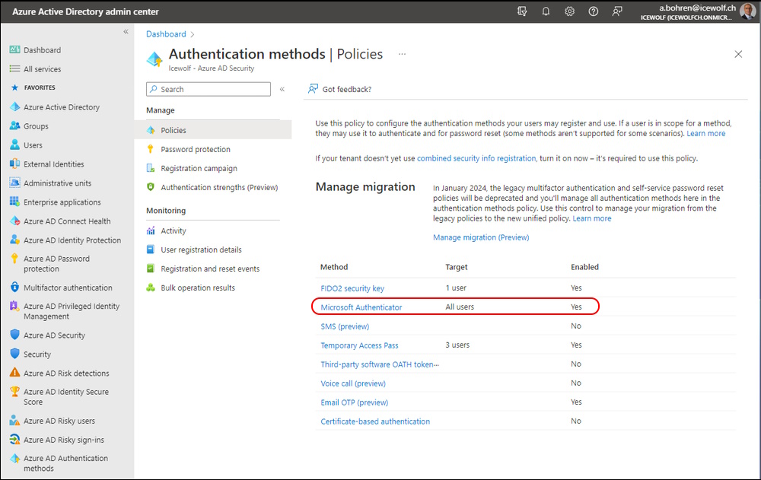Click the Azure AD Identity Protection icon
This screenshot has height=480, width=761.
pyautogui.click(x=14, y=240)
